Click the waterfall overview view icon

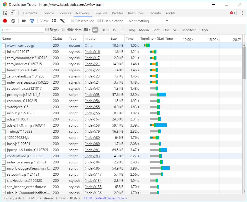(x=62, y=21)
